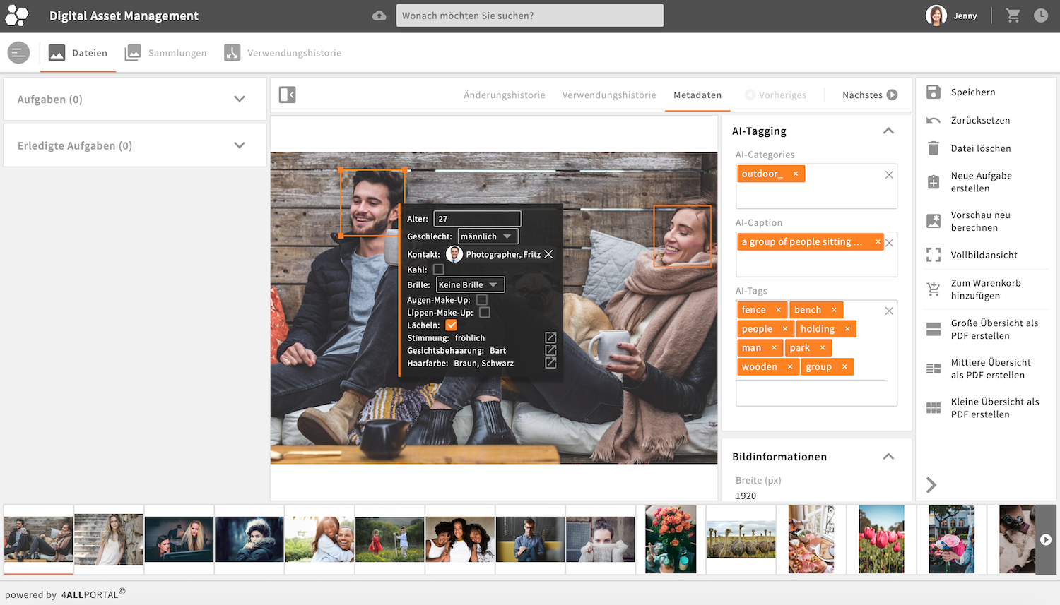This screenshot has width=1060, height=605.
Task: Switch to Sammlungen tab
Action: pyautogui.click(x=166, y=53)
